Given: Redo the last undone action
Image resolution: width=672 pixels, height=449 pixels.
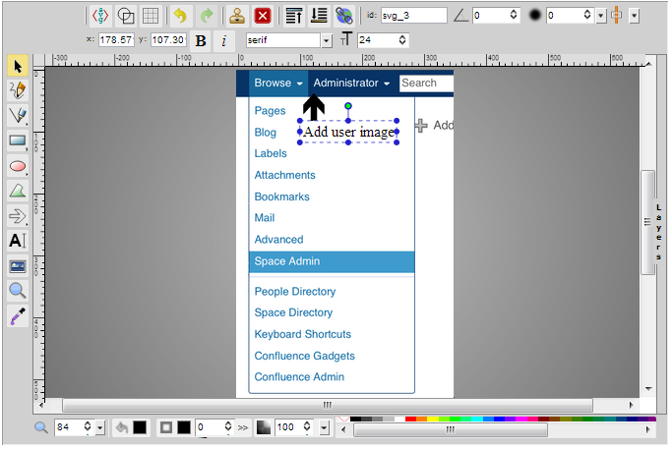Looking at the screenshot, I should point(207,16).
